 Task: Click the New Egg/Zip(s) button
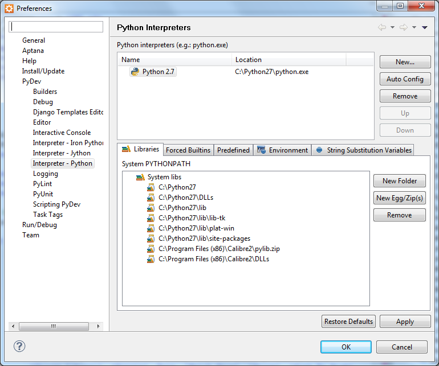point(400,198)
